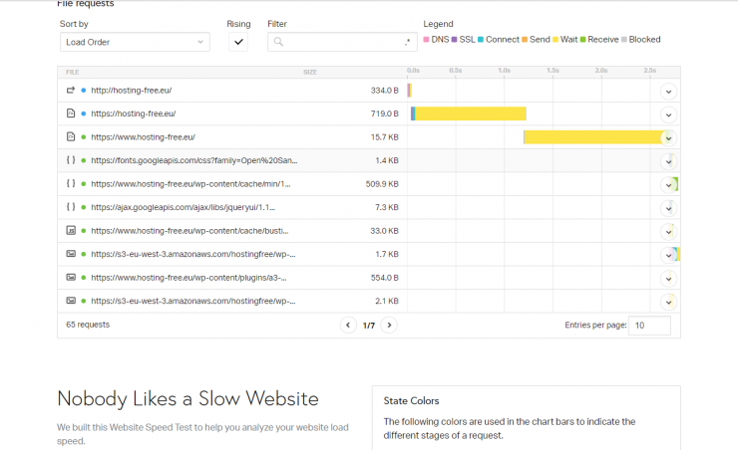This screenshot has height=450, width=738.
Task: Go to next page of requests
Action: click(x=389, y=325)
